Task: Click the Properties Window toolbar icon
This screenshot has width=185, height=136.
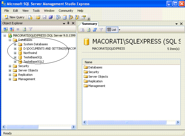Action: 84,17
